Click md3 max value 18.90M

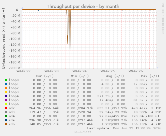click(141, 112)
